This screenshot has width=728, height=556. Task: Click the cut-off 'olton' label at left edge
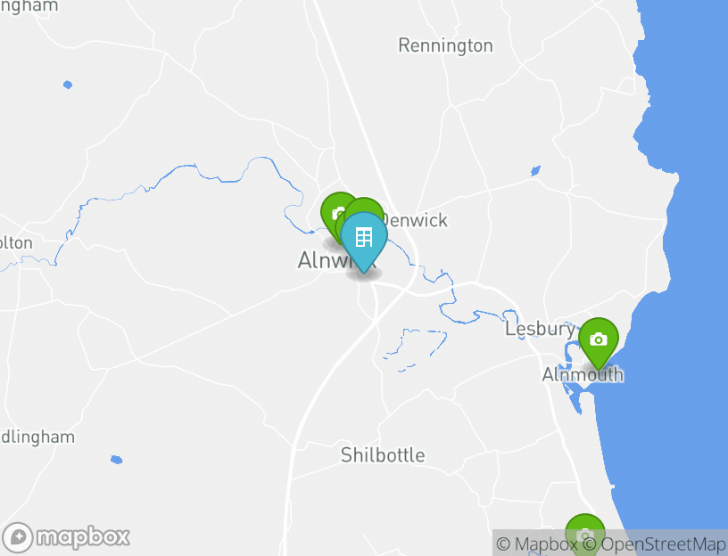click(16, 243)
